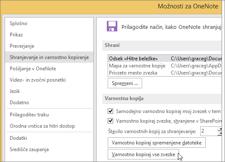Select the Mapa za varnostne kopije row
Screen dimensions: 225x162
165,66
